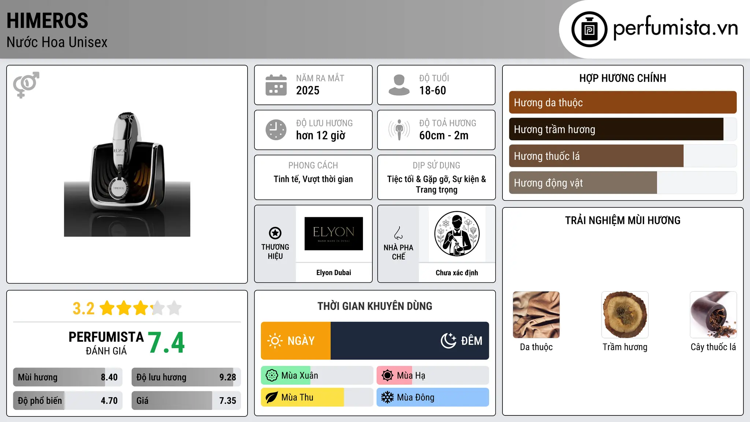750x422 pixels.
Task: Click the Độ phổ biến 4.70 score bar
Action: pyautogui.click(x=68, y=400)
